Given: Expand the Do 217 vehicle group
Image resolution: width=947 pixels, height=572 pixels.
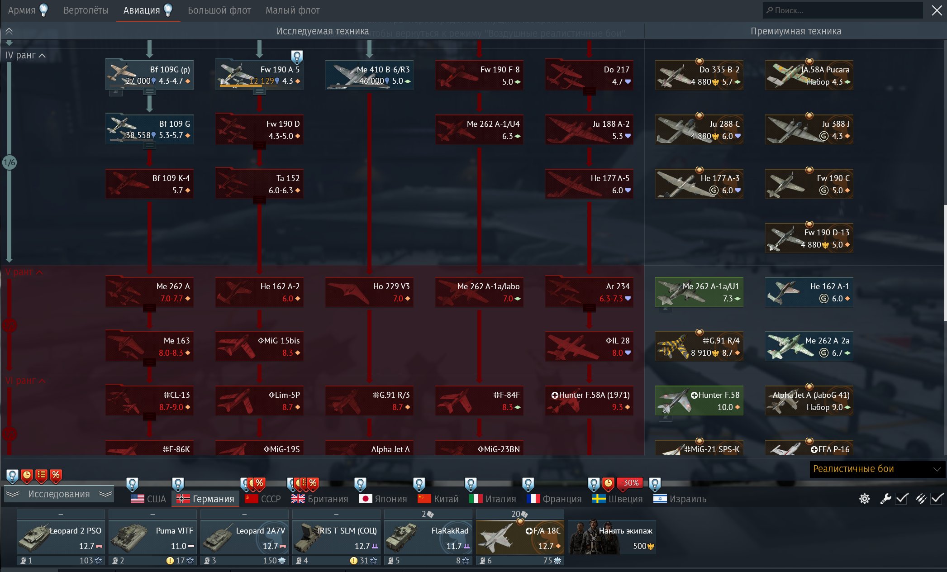Looking at the screenshot, I should coord(589,91).
